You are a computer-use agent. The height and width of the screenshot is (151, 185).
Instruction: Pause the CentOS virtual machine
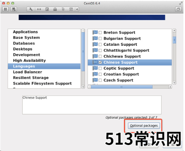click(x=6, y=9)
